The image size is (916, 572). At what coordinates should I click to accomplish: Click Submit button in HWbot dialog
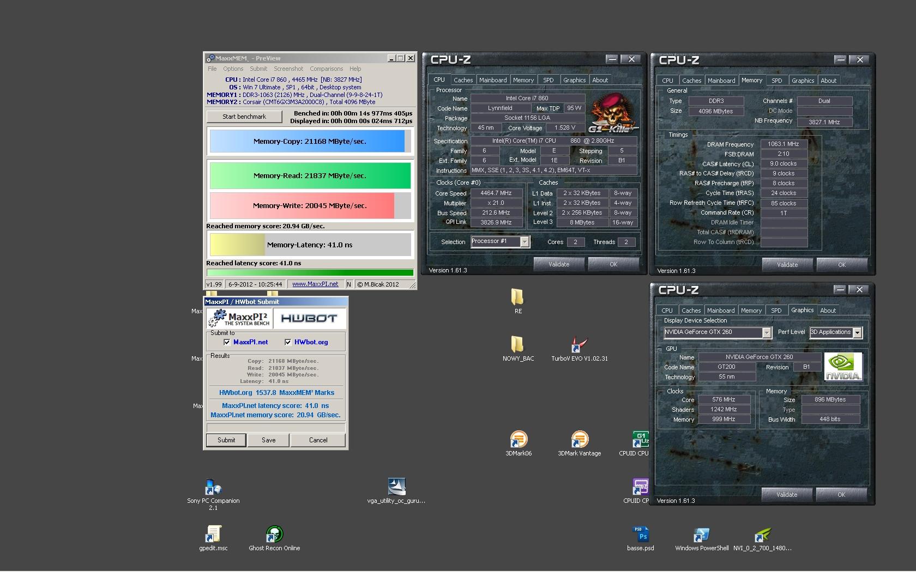tap(226, 440)
